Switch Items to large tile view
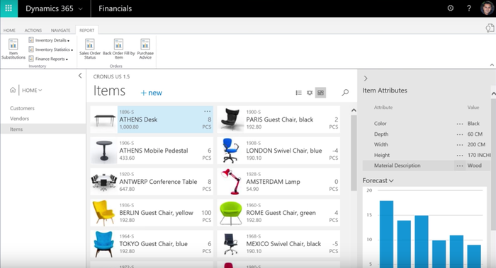Screen dimensions: 496x268 (320, 93)
